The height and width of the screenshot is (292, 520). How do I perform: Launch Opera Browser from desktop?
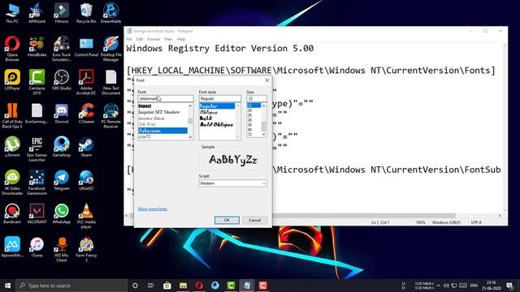tap(12, 49)
